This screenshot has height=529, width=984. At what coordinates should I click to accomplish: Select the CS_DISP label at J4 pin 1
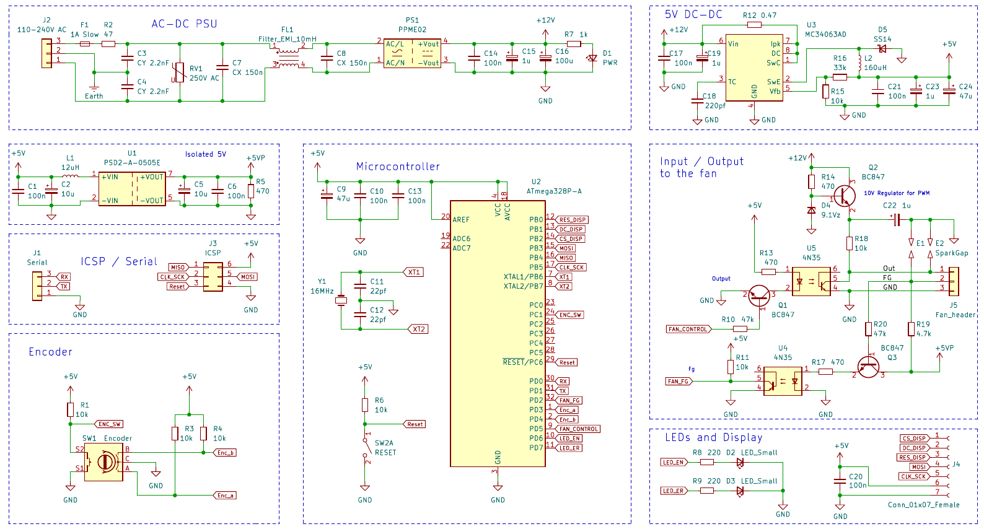(x=915, y=438)
